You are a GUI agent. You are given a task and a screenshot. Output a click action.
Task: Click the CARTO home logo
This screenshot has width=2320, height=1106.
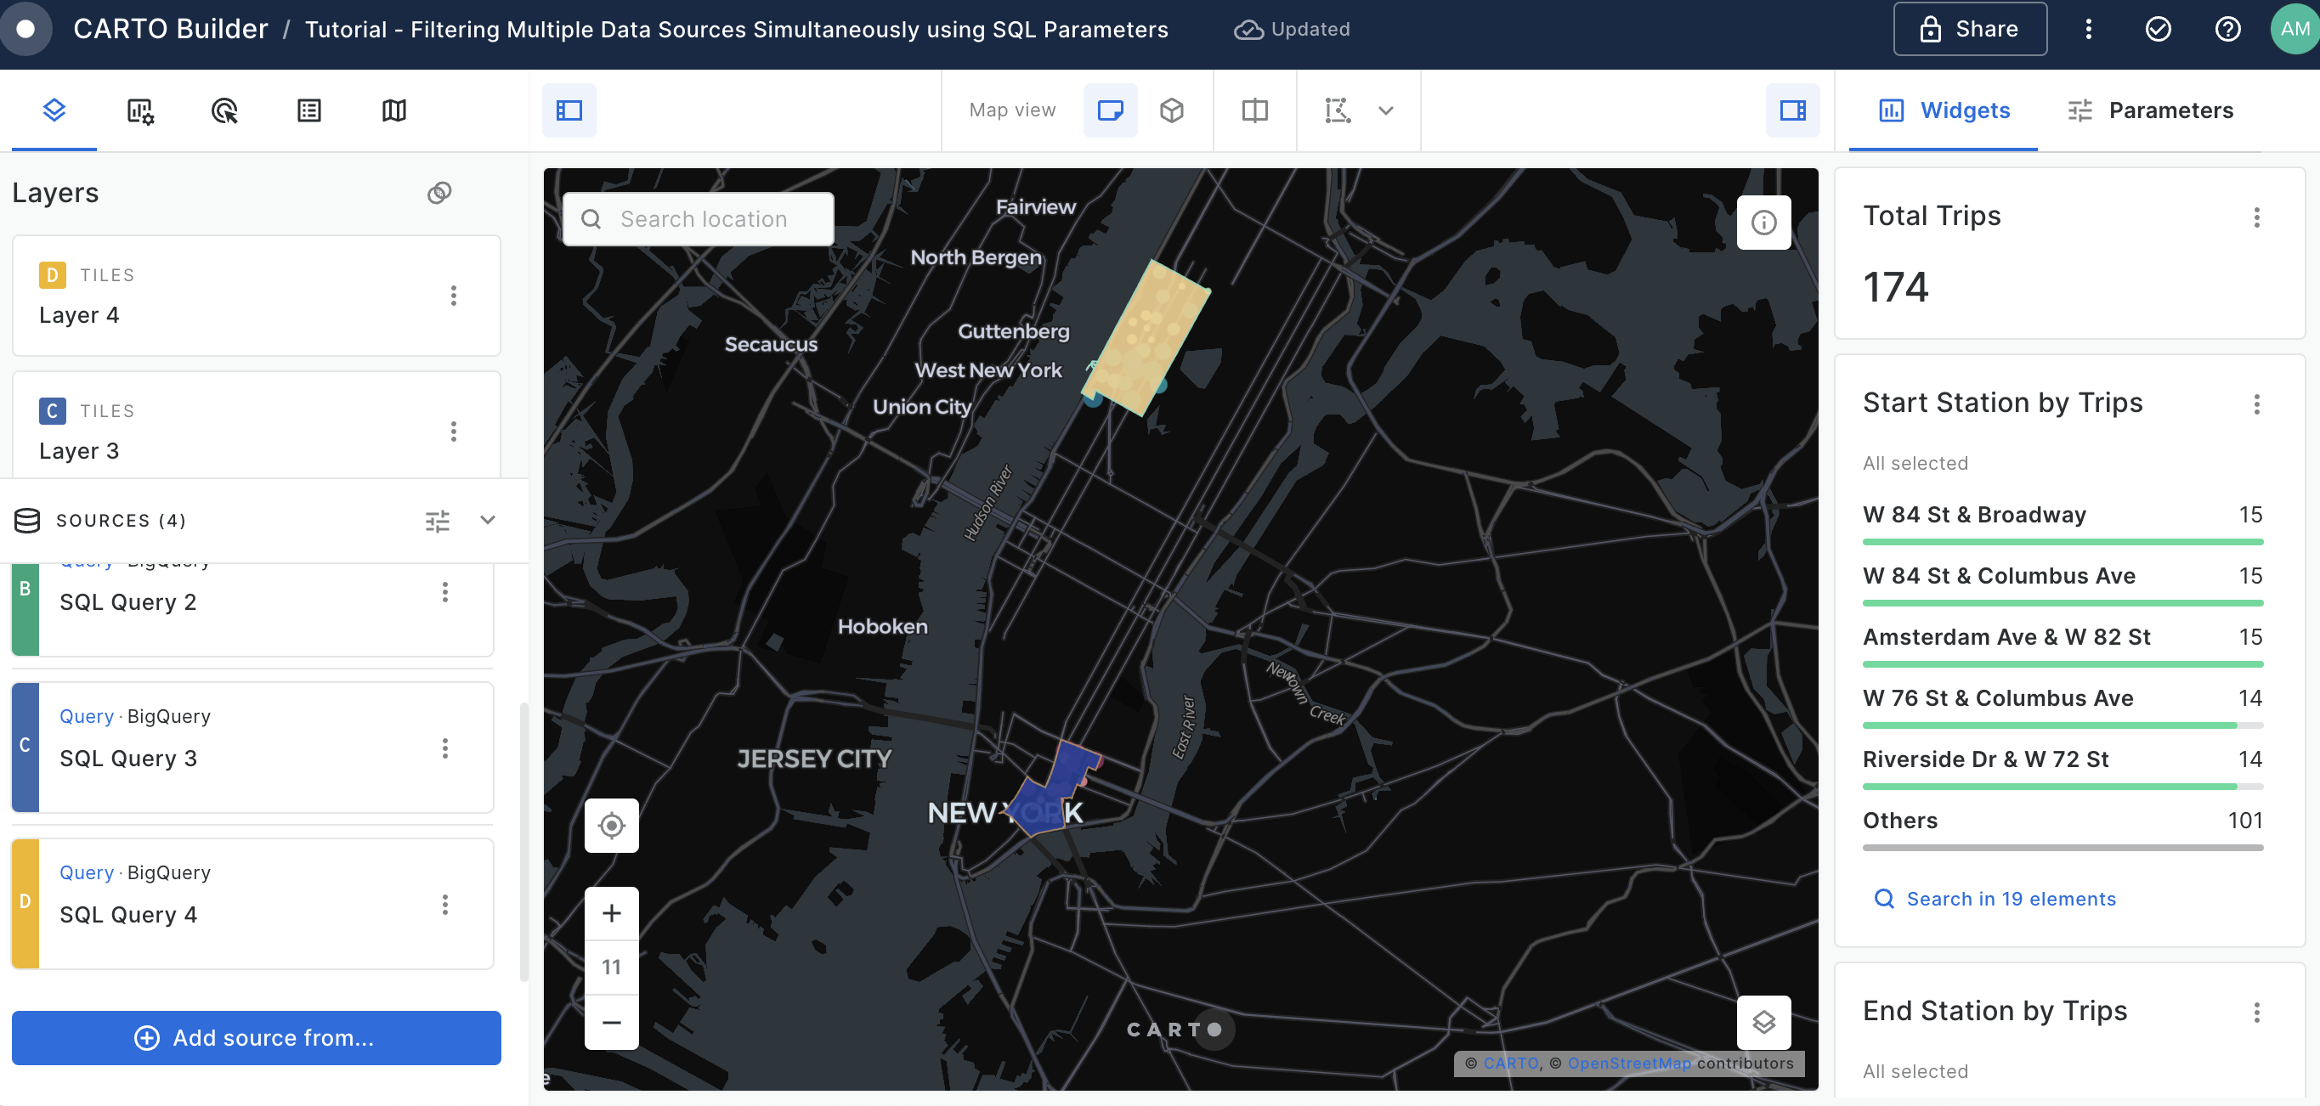coord(25,29)
